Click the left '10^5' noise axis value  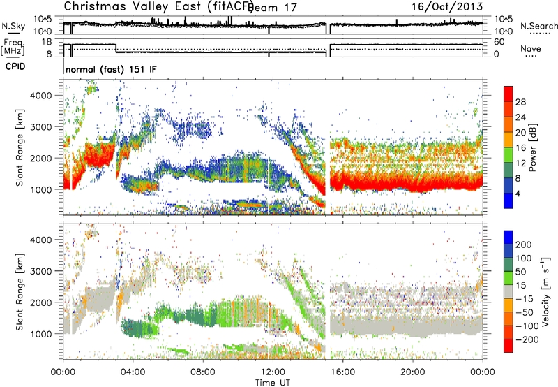point(43,19)
